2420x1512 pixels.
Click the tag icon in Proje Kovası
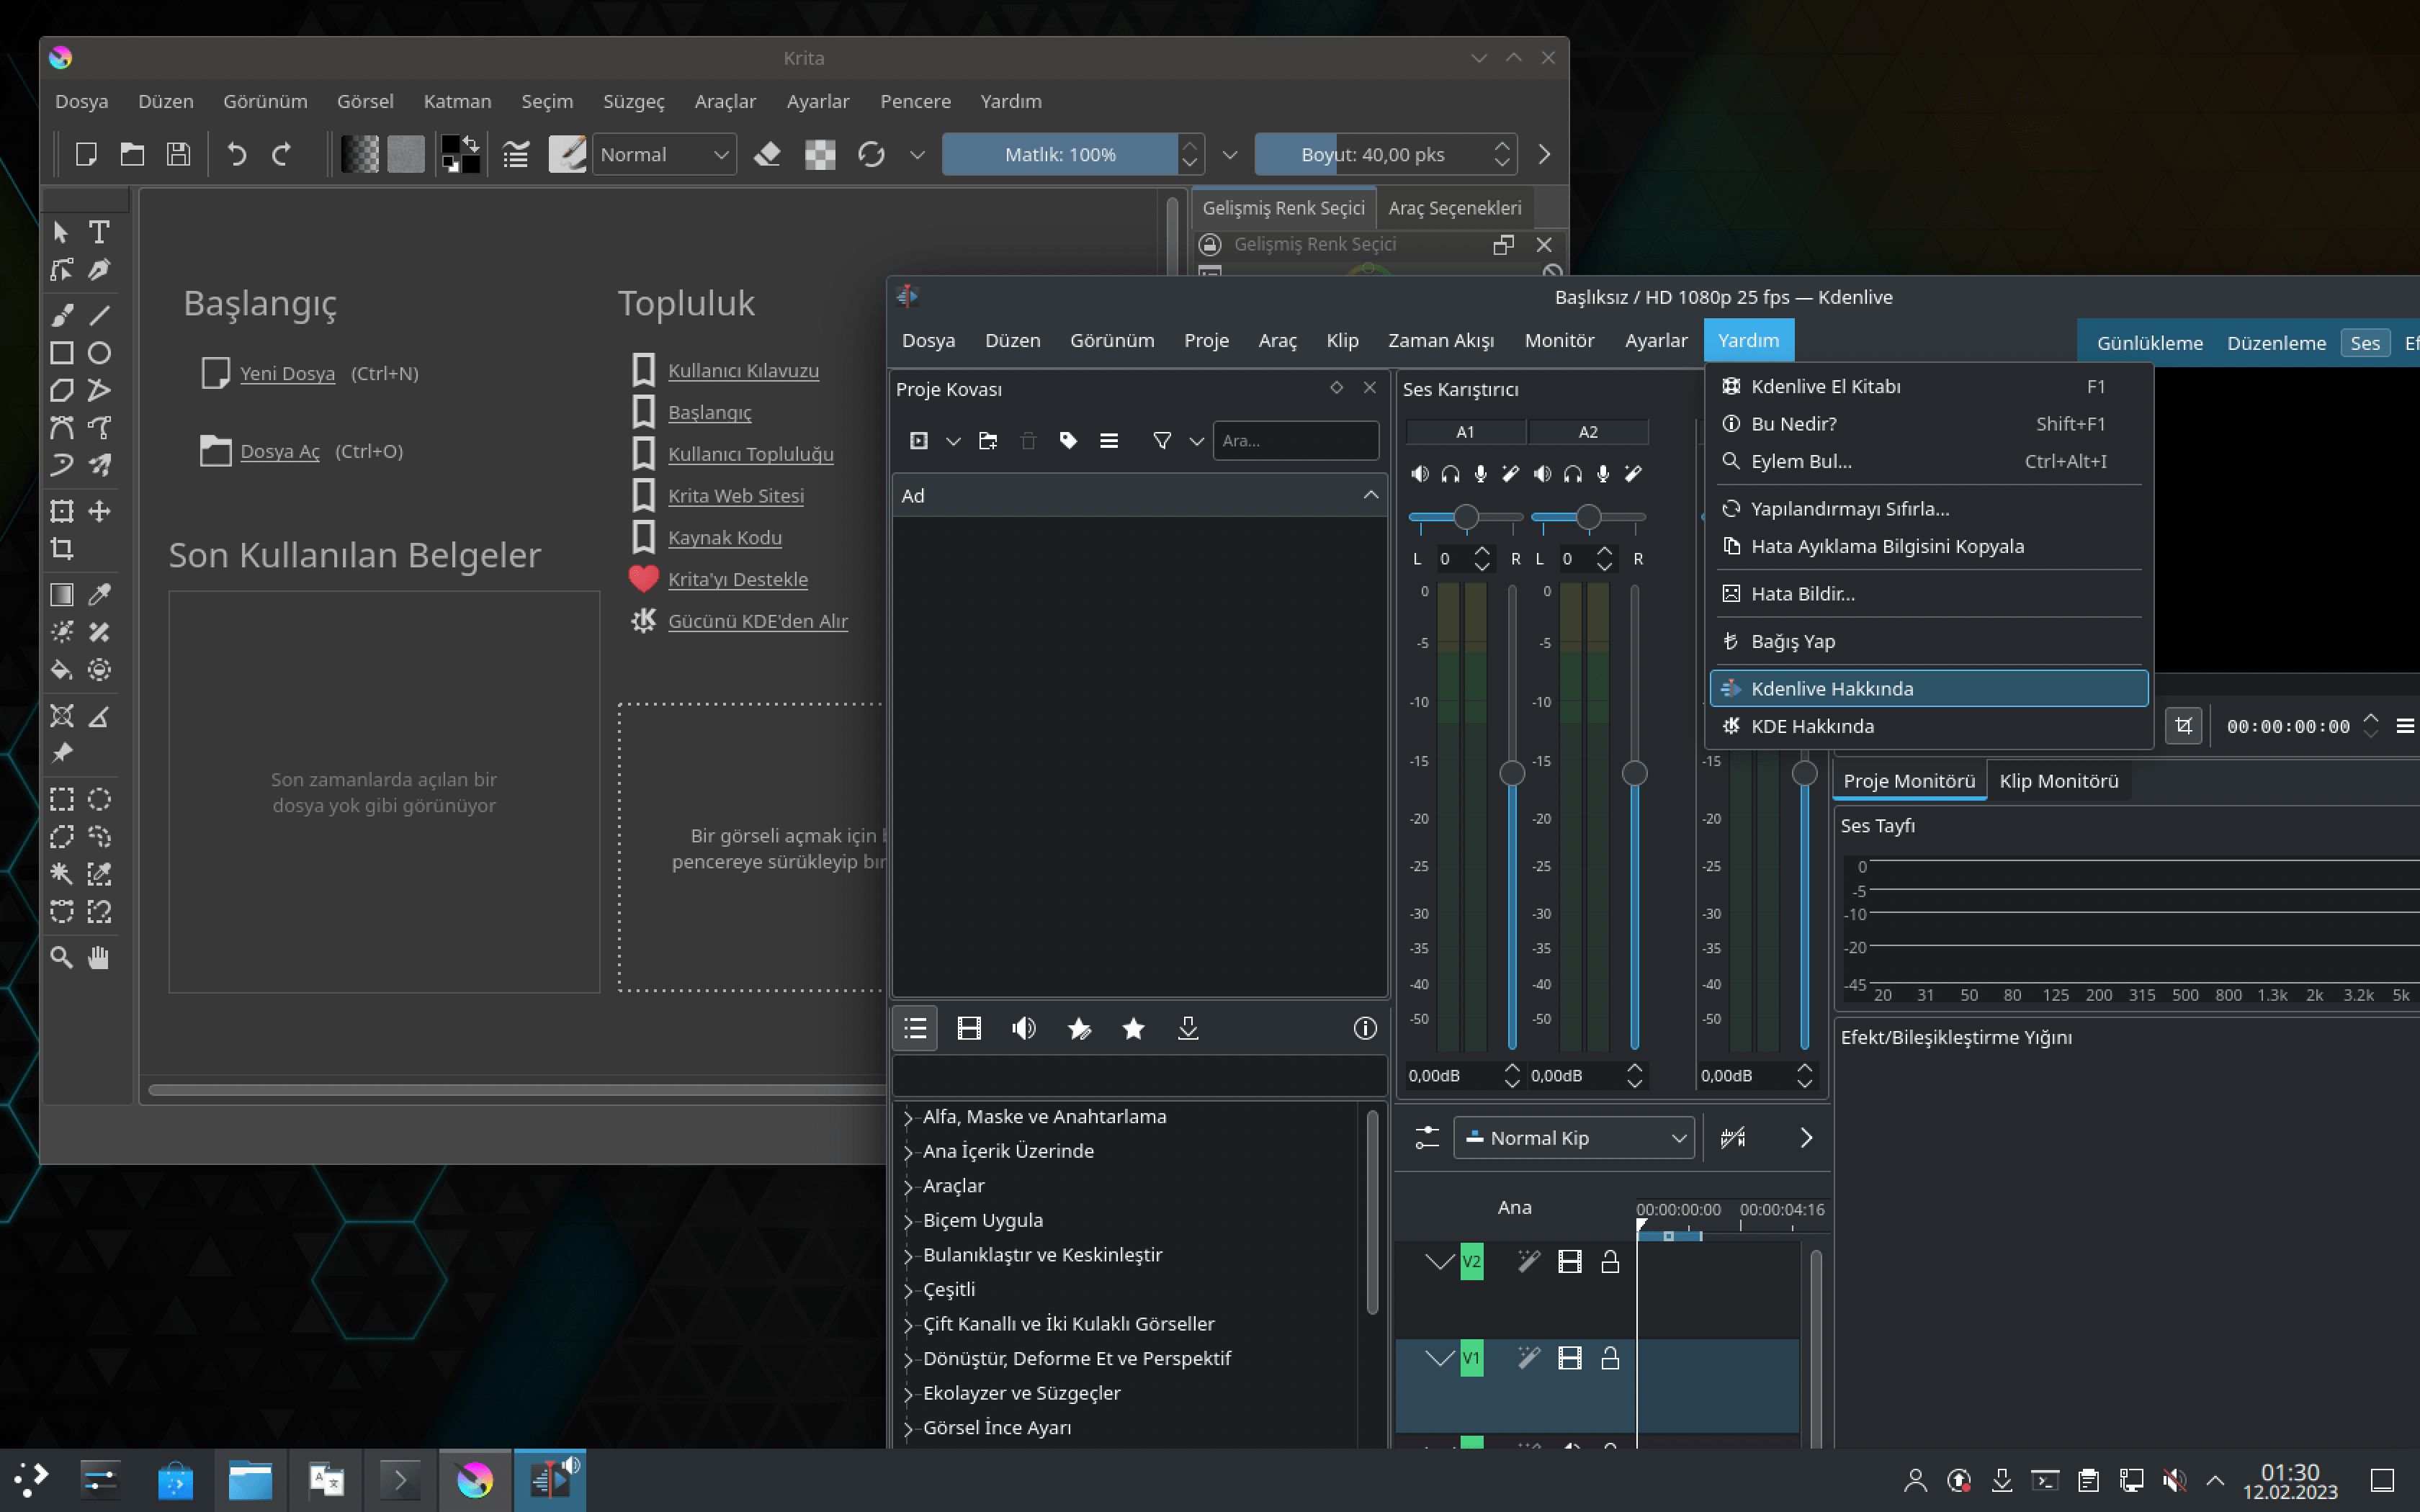(1068, 440)
